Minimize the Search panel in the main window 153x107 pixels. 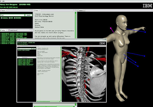pyautogui.click(x=30, y=10)
